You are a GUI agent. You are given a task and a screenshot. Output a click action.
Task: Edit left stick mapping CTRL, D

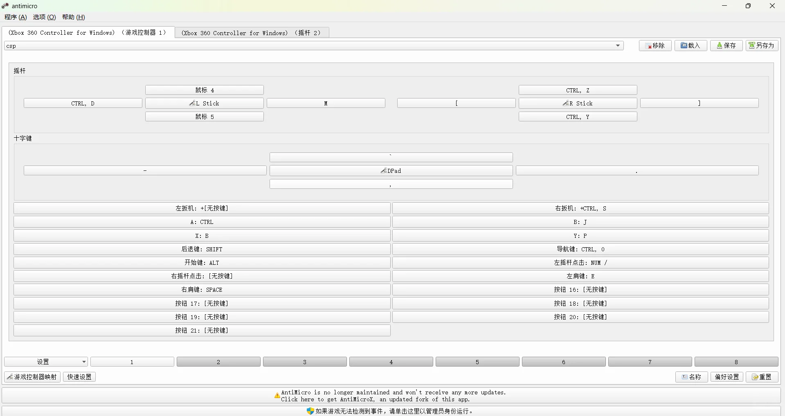pos(83,103)
